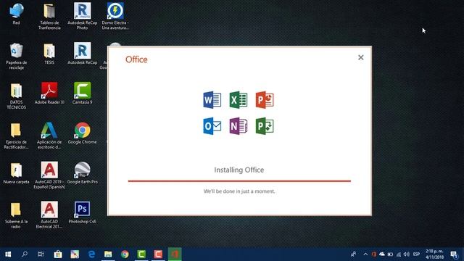Click the "We'll be done in just a moment." text

coord(239,191)
